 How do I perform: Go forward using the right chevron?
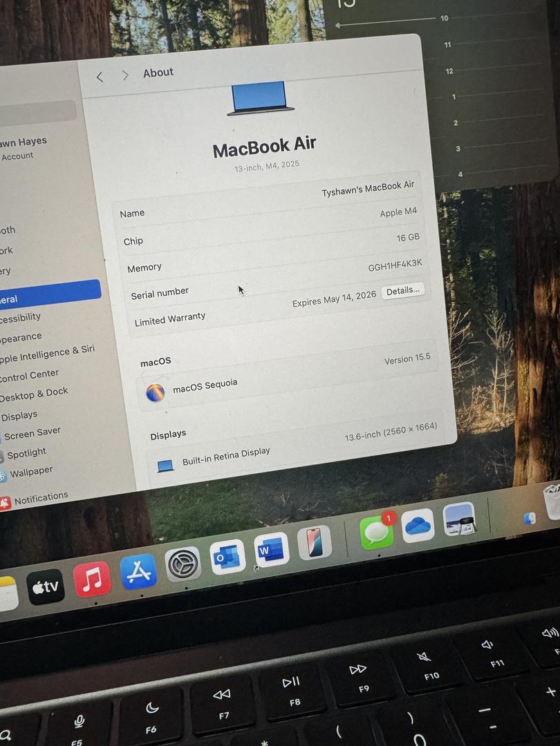click(x=125, y=75)
